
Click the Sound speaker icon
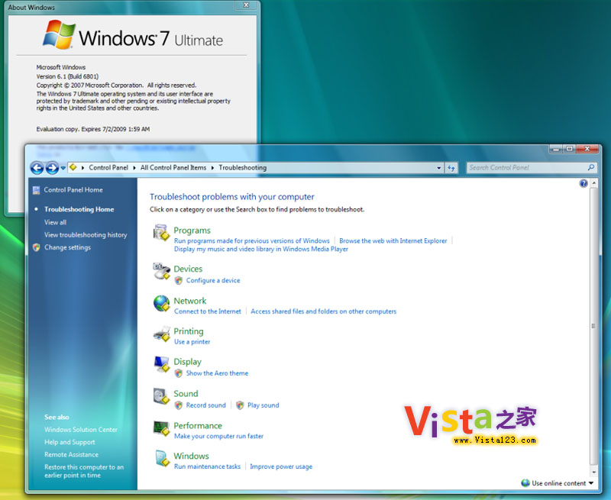coord(161,396)
